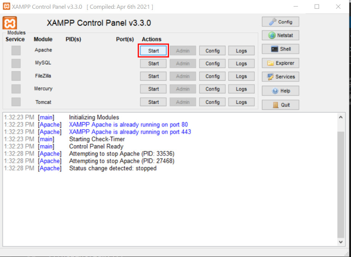Click the 'Port(s)' column header

pos(125,39)
